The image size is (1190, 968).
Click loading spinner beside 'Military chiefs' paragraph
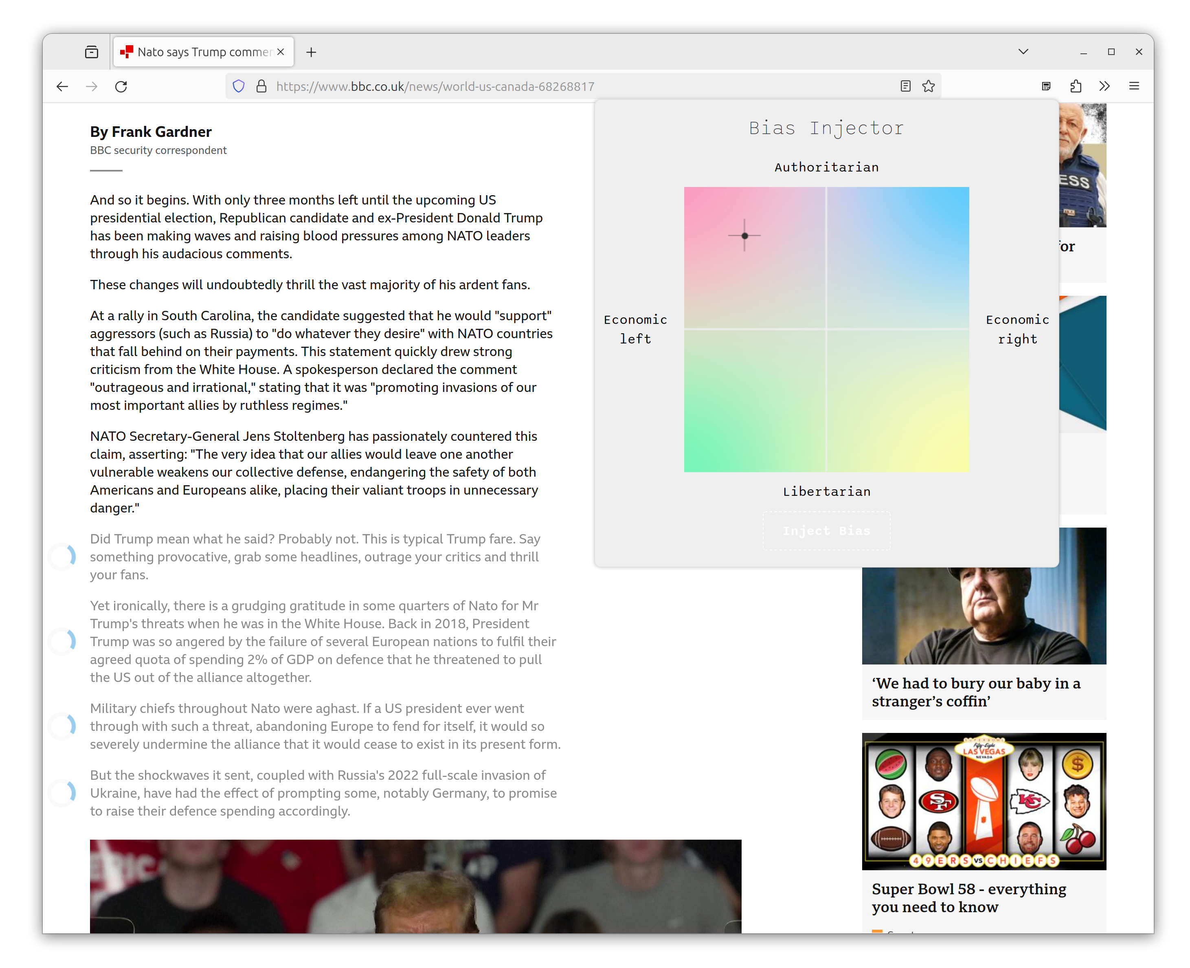click(x=62, y=726)
